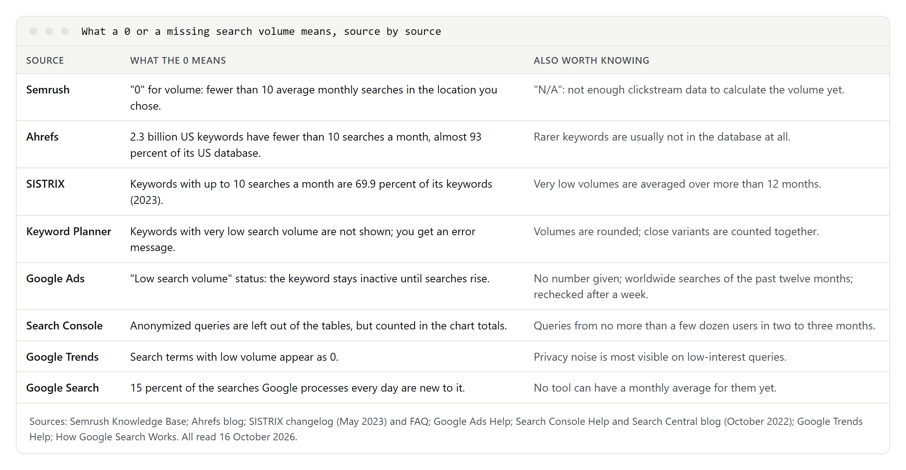Screen dimensions: 906x470
Task: Select the Ahrefs row label
Action: coord(42,137)
